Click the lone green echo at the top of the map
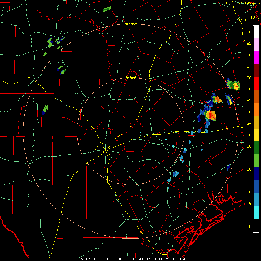The width and height of the screenshot is (261, 261). click(x=107, y=9)
